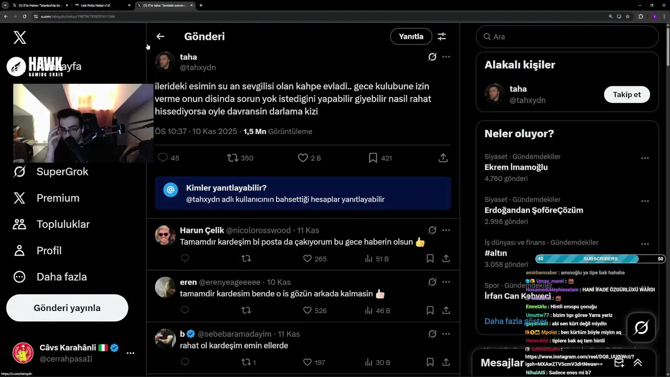Viewport: 670px width, 377px height.
Task: Open taha's avatar on the main post
Action: (165, 62)
